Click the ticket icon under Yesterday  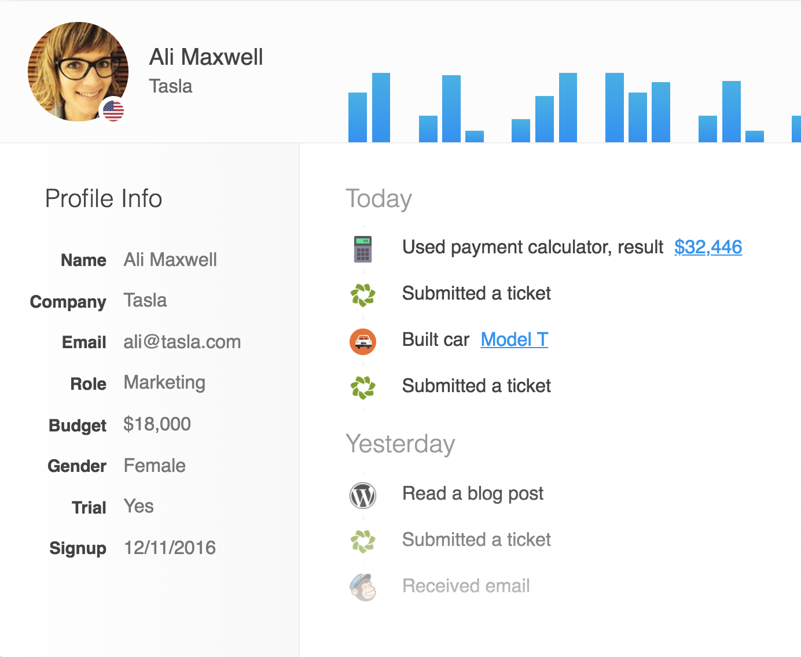pos(363,541)
